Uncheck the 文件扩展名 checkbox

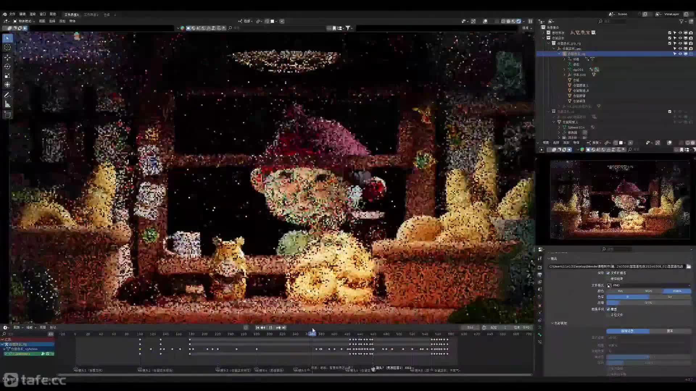tap(608, 273)
